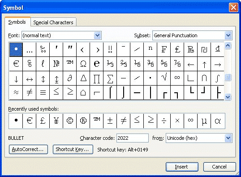The width and height of the screenshot is (241, 177).
Task: Pick recently used multiplication symbol
Action: click(177, 121)
